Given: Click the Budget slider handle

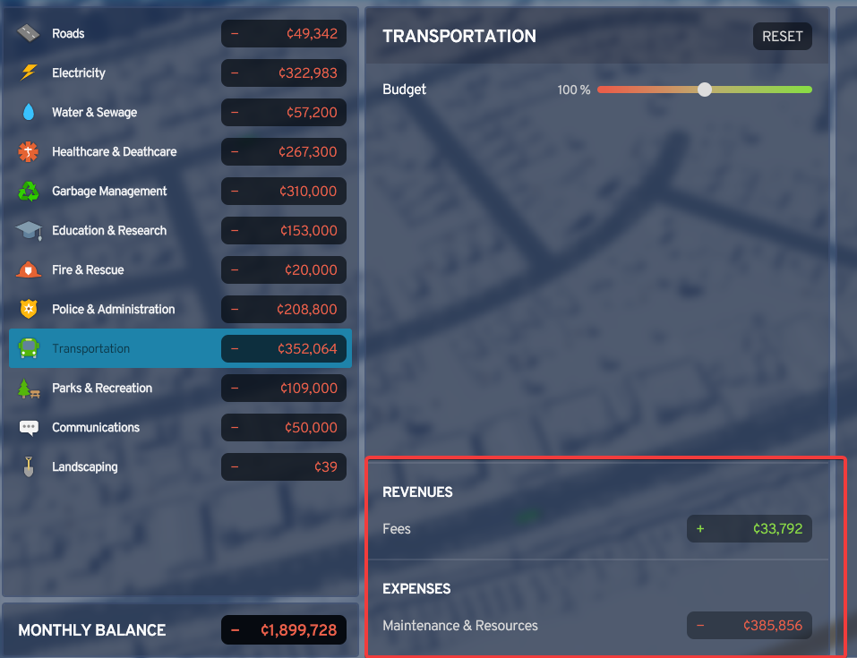Looking at the screenshot, I should pos(705,90).
